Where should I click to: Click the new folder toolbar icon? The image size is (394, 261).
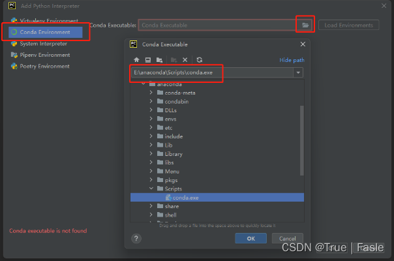[x=174, y=60]
